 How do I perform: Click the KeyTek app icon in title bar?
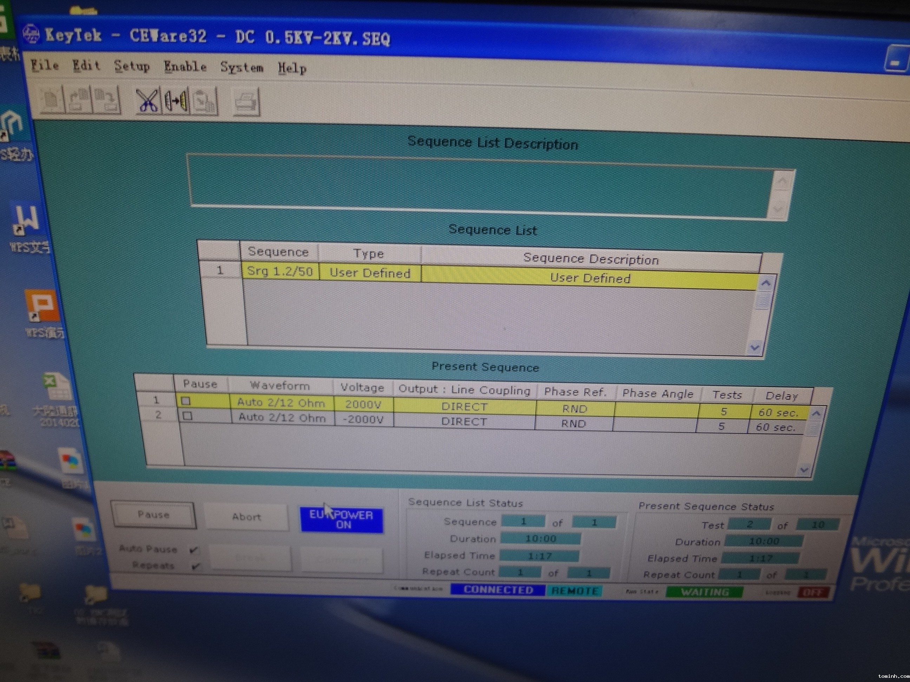[x=31, y=34]
